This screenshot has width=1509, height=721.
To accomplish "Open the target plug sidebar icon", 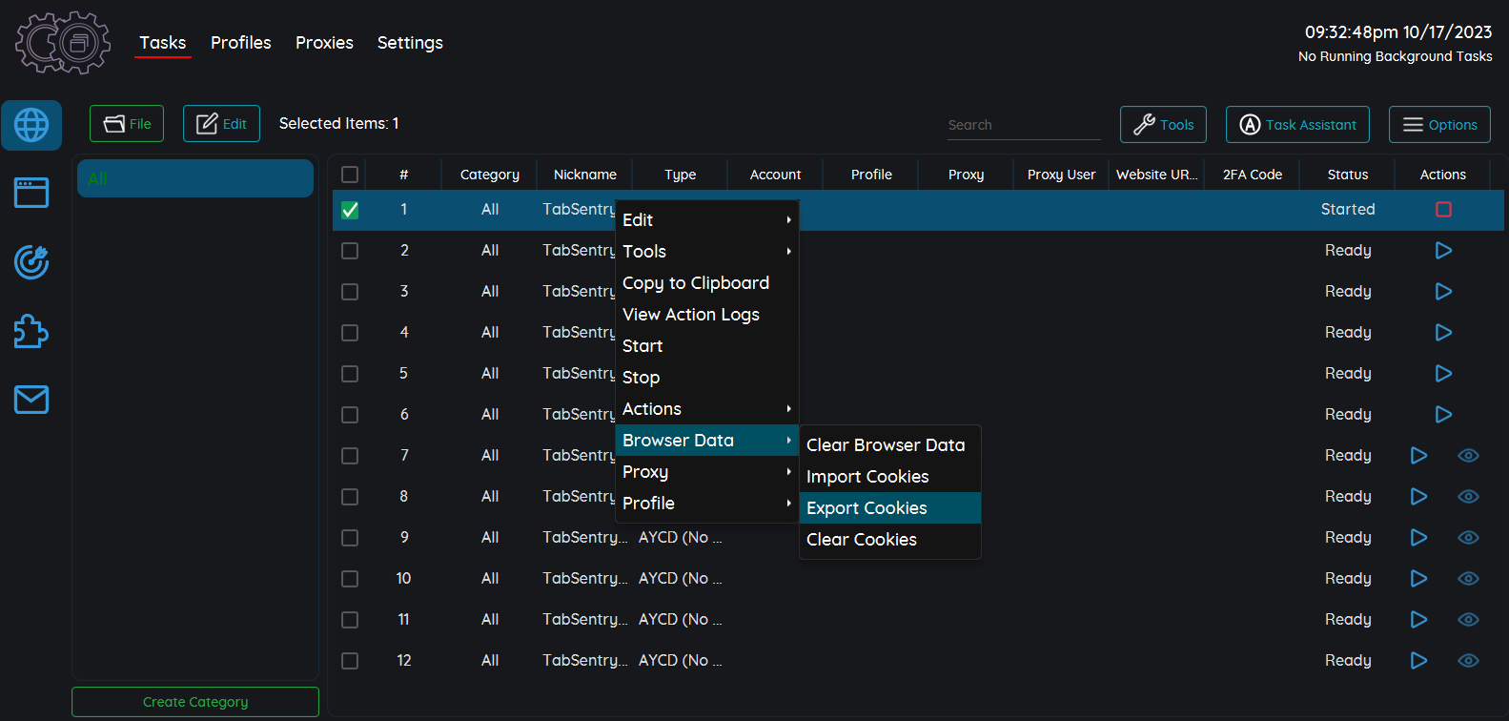I will click(31, 262).
